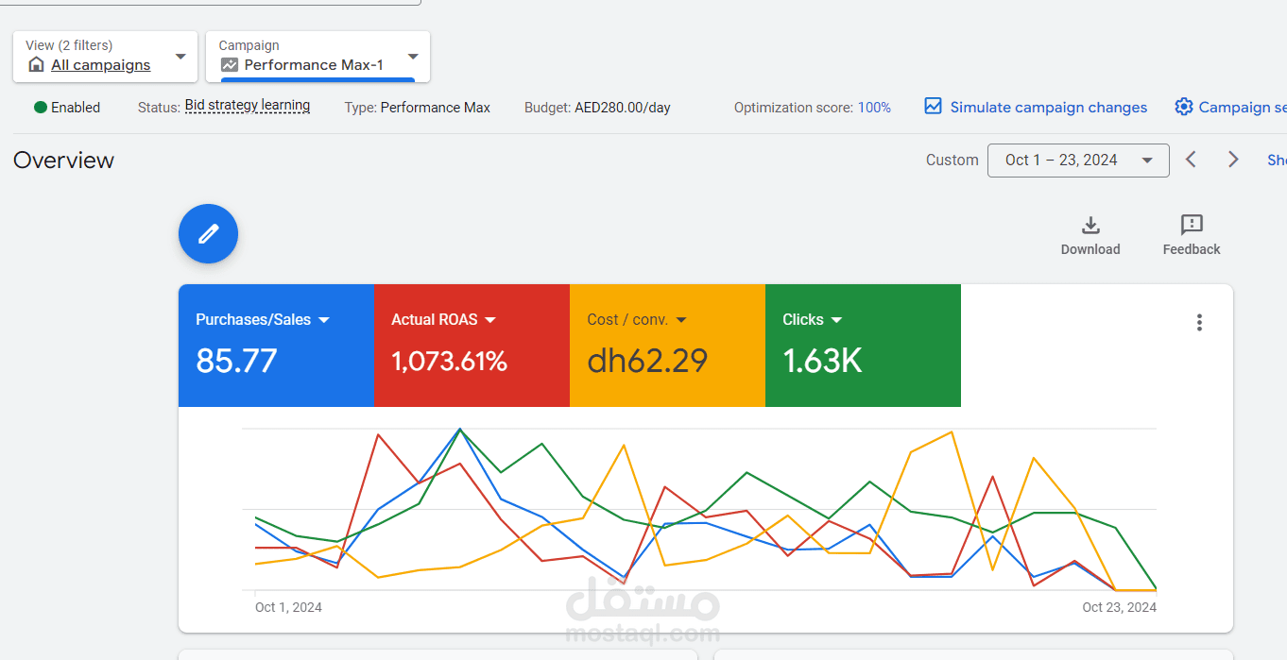The height and width of the screenshot is (660, 1287).
Task: Click the Budget AED280.00/day text
Action: coord(597,108)
